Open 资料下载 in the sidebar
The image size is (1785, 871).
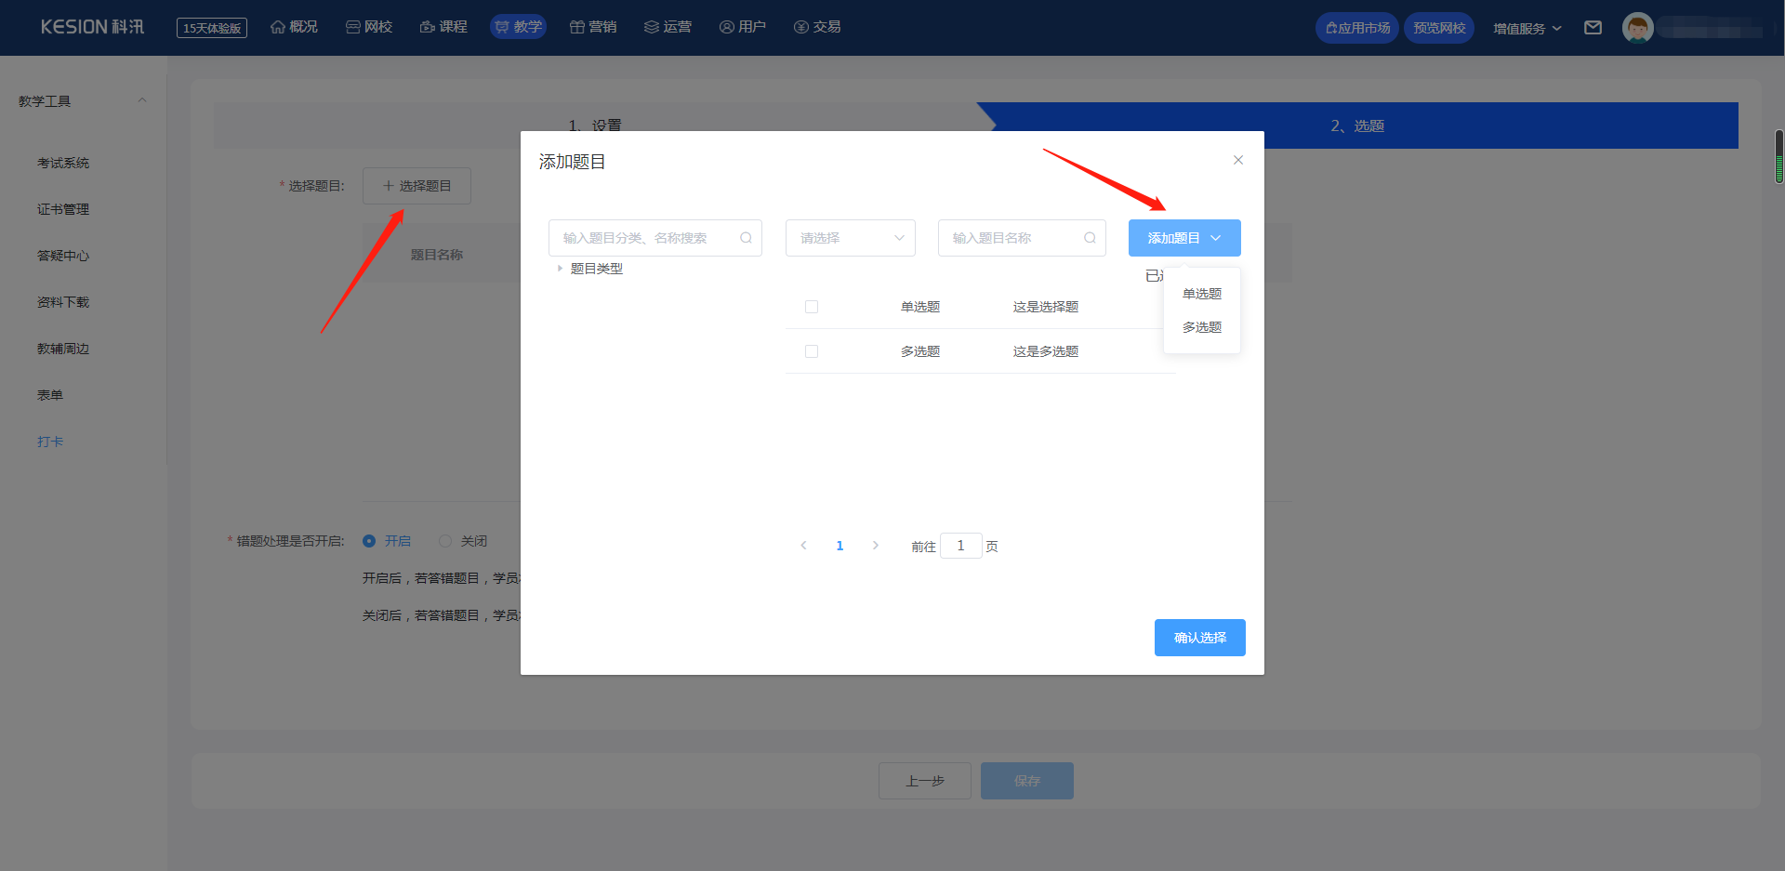tap(63, 302)
